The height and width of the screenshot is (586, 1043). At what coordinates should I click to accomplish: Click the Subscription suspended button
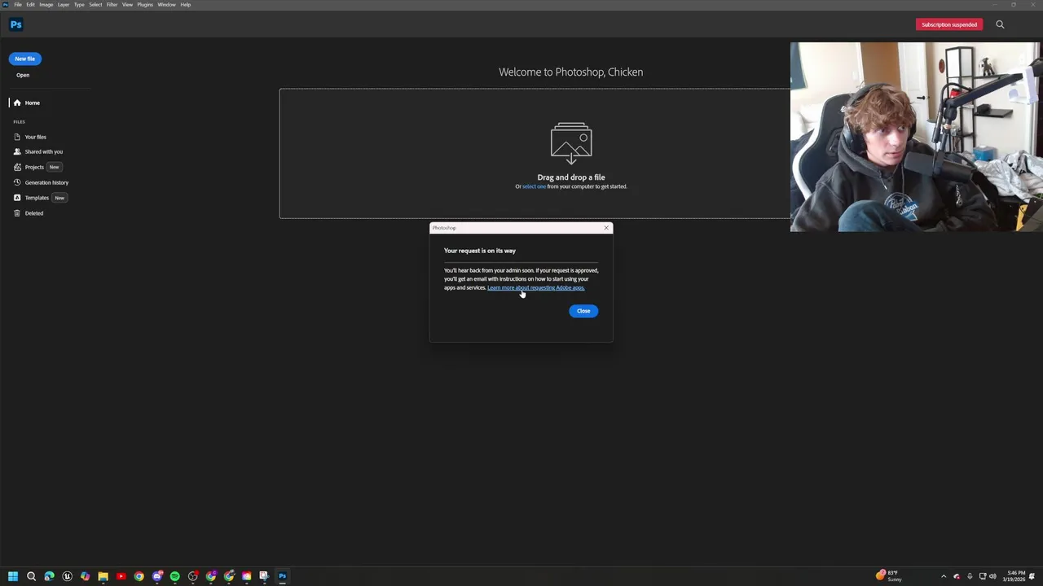949,24
